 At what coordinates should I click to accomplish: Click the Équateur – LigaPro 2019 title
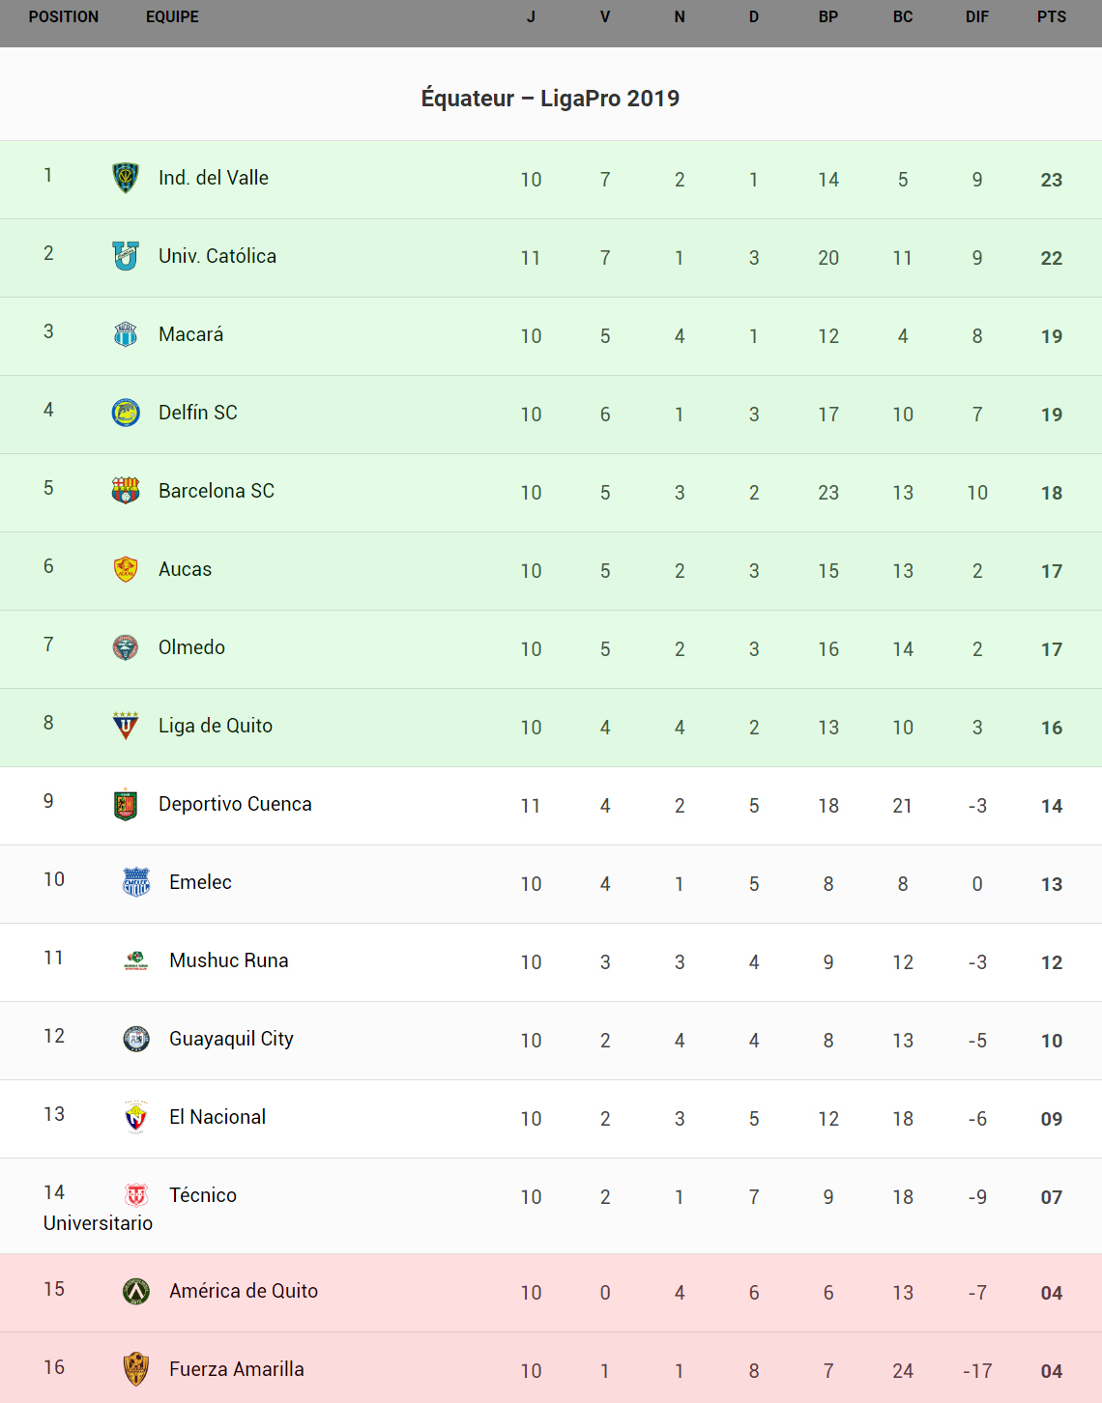click(x=550, y=99)
